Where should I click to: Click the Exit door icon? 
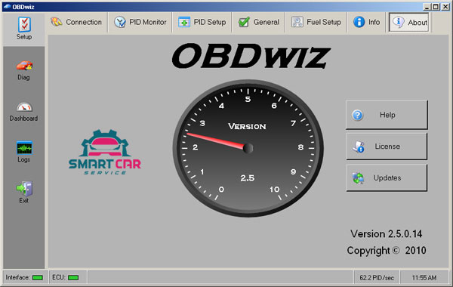[24, 189]
